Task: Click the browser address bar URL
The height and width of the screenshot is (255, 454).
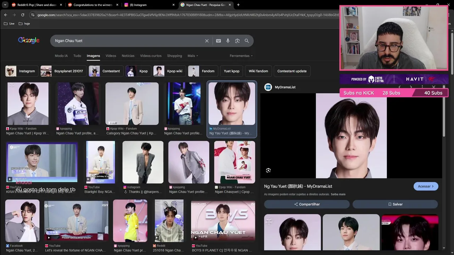Action: tap(188, 15)
